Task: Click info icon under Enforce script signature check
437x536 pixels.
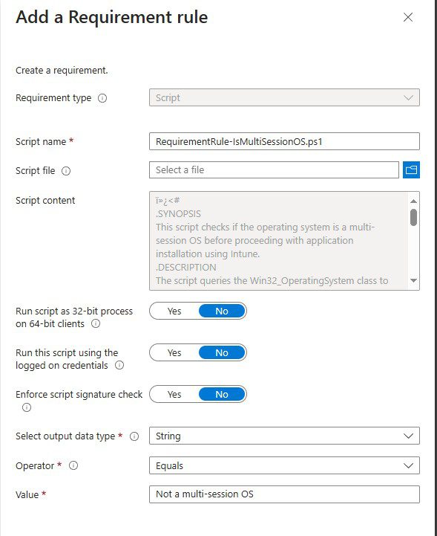Action: [27, 407]
